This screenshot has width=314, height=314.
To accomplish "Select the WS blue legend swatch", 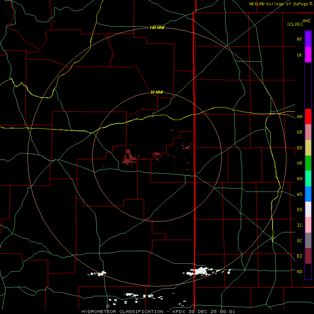I will coord(308,194).
